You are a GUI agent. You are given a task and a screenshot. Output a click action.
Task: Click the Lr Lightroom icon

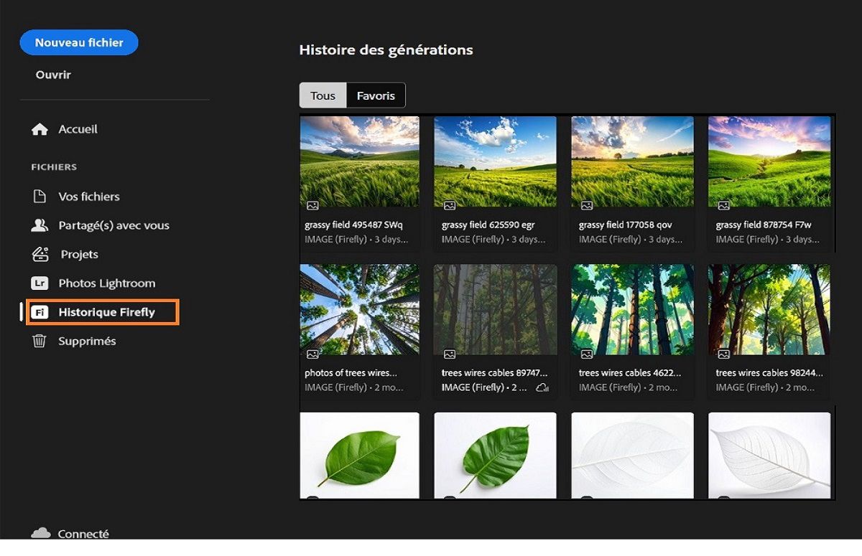40,283
